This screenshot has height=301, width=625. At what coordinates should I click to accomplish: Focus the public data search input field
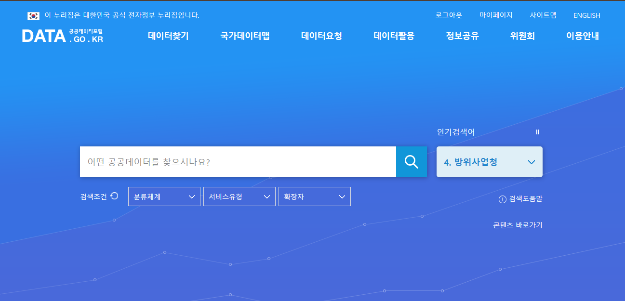[238, 162]
